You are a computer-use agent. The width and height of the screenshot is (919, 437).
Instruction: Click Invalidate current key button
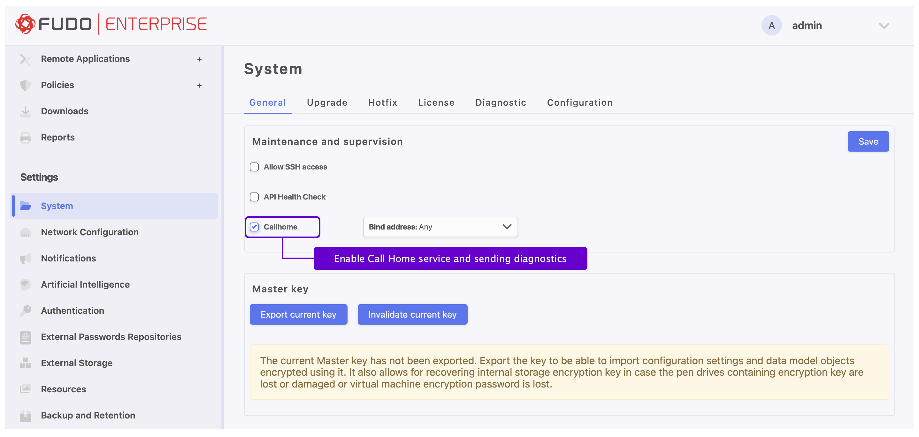(x=412, y=315)
